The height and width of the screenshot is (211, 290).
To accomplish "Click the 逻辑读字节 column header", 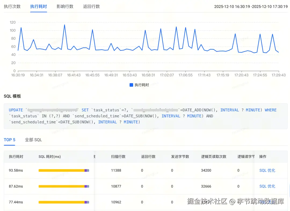I will pyautogui.click(x=246, y=157).
